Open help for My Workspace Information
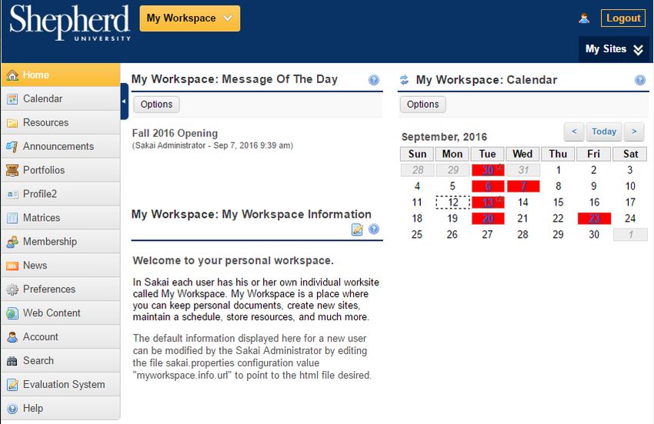Image resolution: width=654 pixels, height=424 pixels. (374, 229)
